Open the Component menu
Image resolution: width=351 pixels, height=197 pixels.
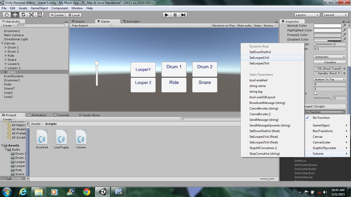click(x=60, y=8)
